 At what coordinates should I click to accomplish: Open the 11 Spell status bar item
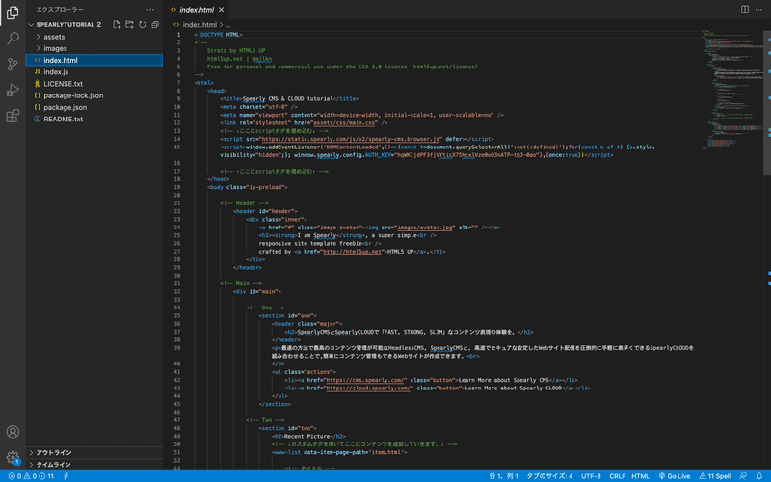715,476
